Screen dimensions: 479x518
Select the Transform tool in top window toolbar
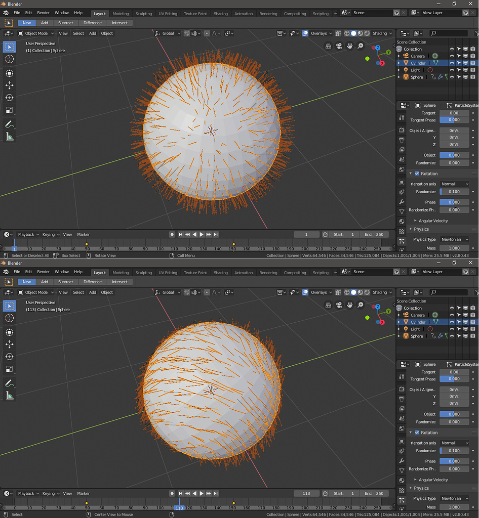coord(9,73)
